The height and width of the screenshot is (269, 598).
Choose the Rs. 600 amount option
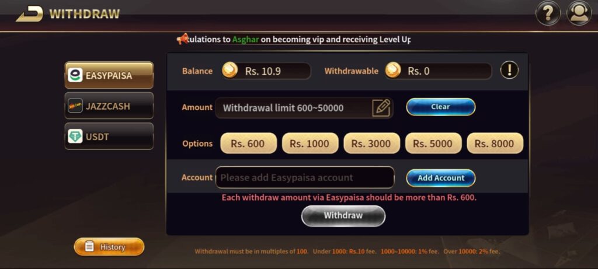pos(249,144)
